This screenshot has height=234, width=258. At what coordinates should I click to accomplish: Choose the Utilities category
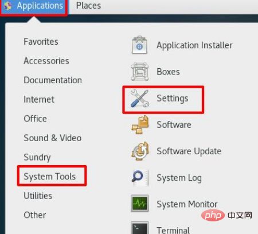(x=38, y=196)
